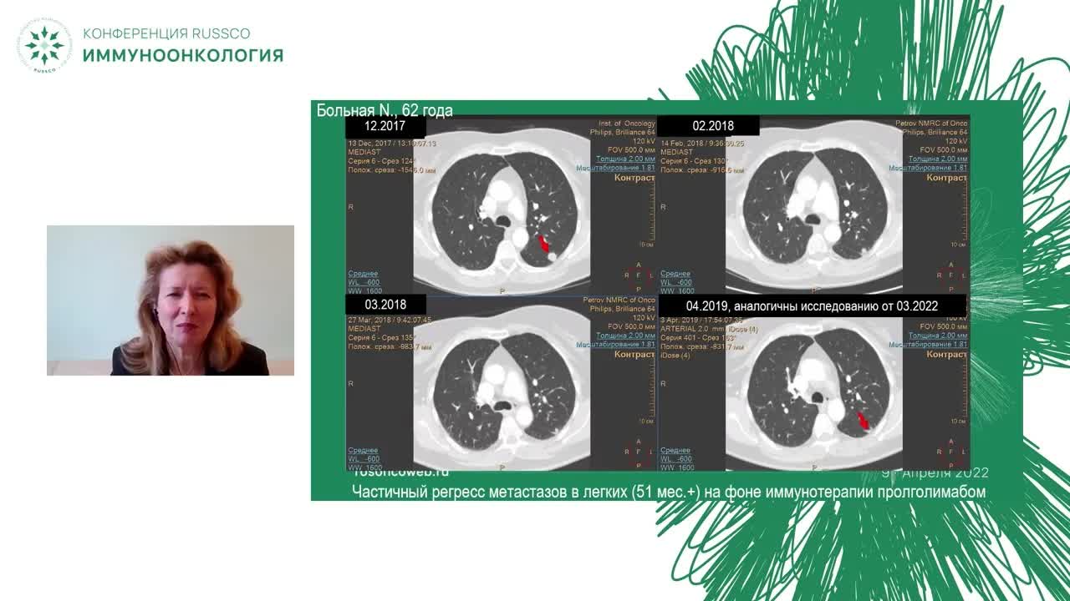Click orientation cube in 02.2018 scan
1070x601 pixels.
point(951,275)
